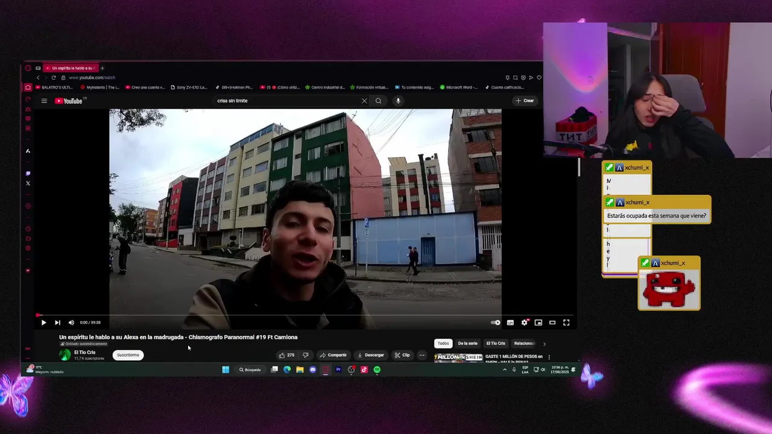Enable theater mode view

(x=552, y=322)
